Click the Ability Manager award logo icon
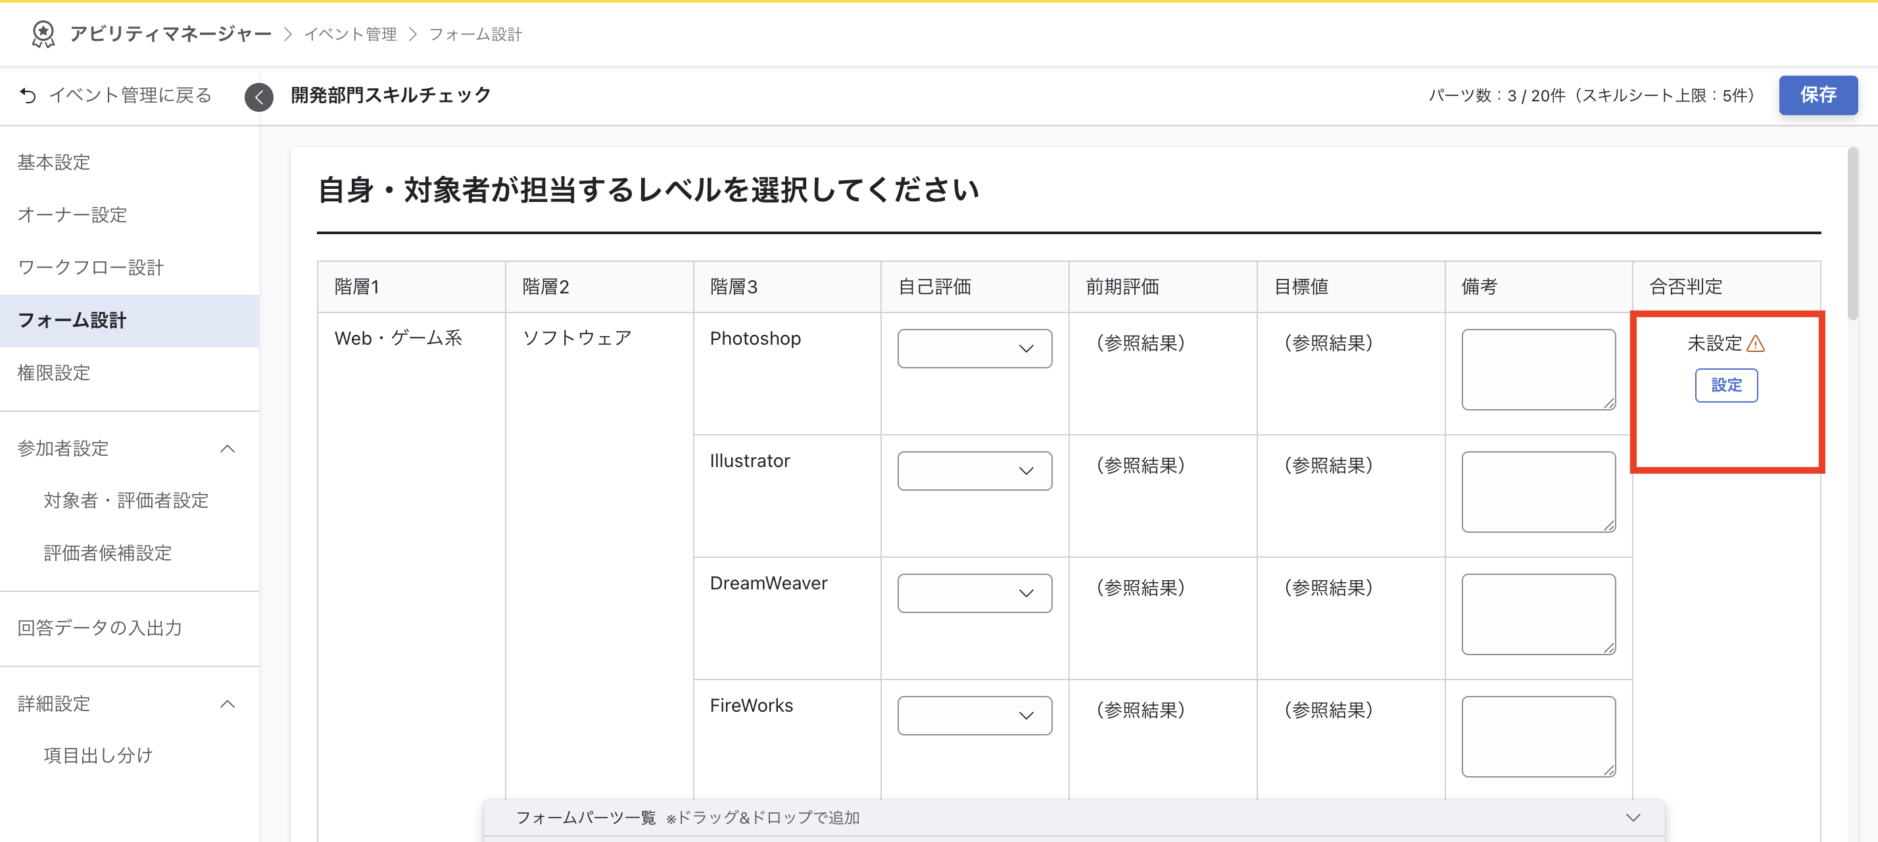 coord(43,34)
